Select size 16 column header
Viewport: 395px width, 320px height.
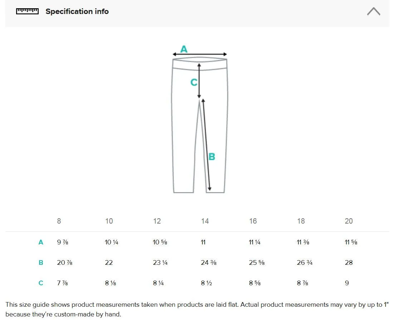[253, 221]
